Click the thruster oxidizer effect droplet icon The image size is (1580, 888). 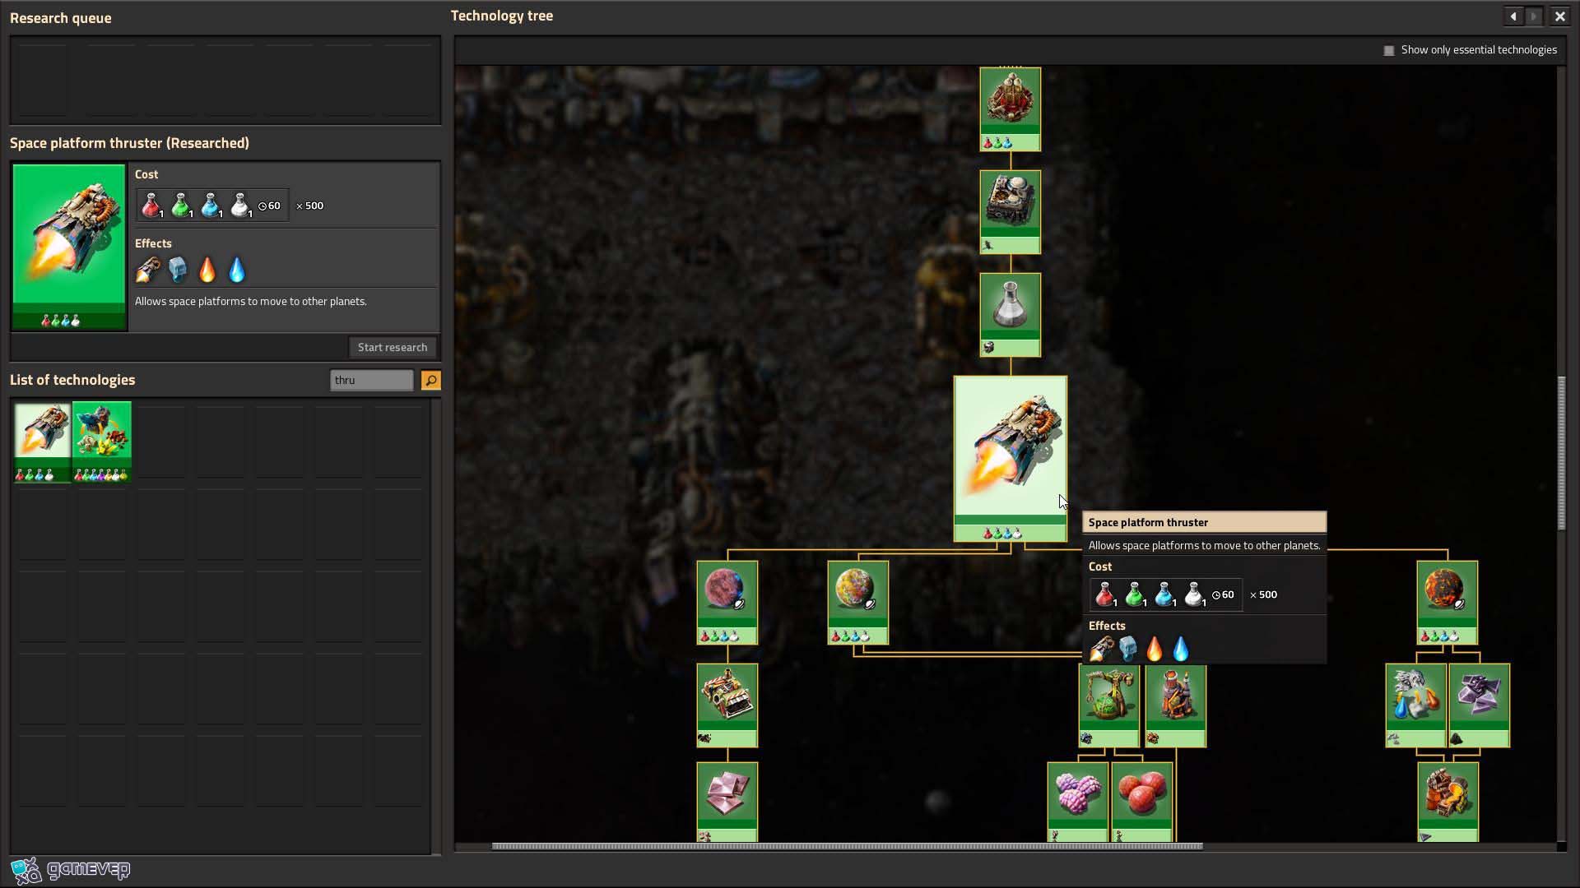(237, 270)
